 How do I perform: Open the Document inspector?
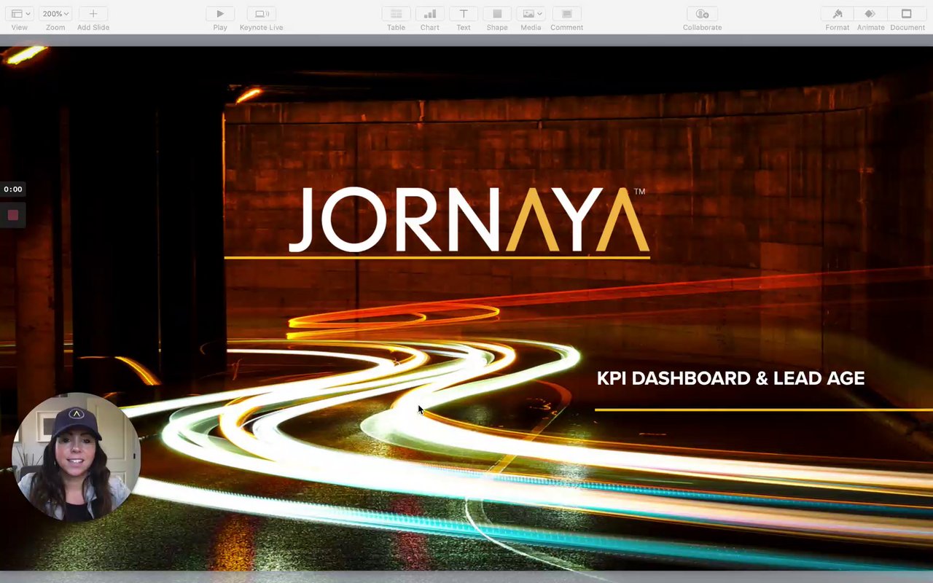click(907, 14)
